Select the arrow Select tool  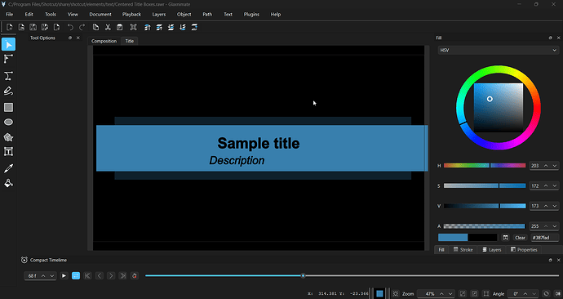pyautogui.click(x=9, y=44)
